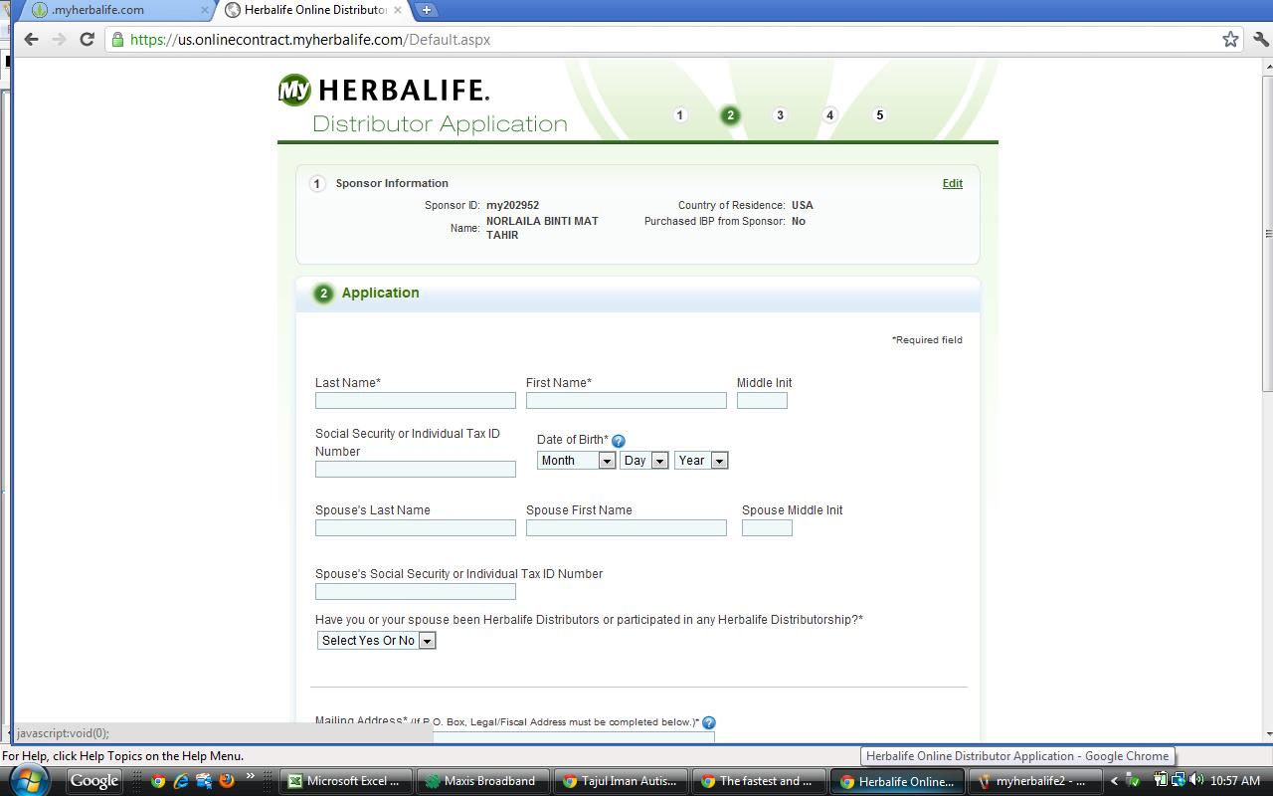
Task: Click the Windows Start orb
Action: pos(27,780)
